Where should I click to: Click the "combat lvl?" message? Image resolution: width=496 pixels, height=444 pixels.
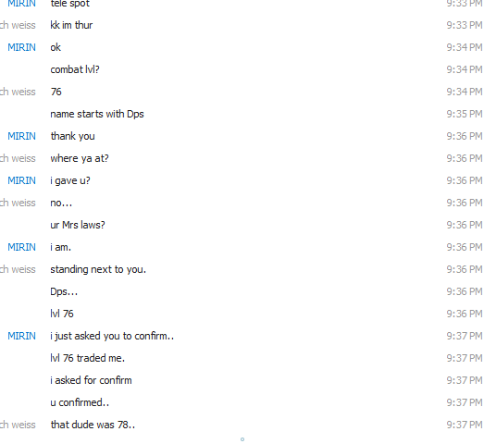(75, 69)
